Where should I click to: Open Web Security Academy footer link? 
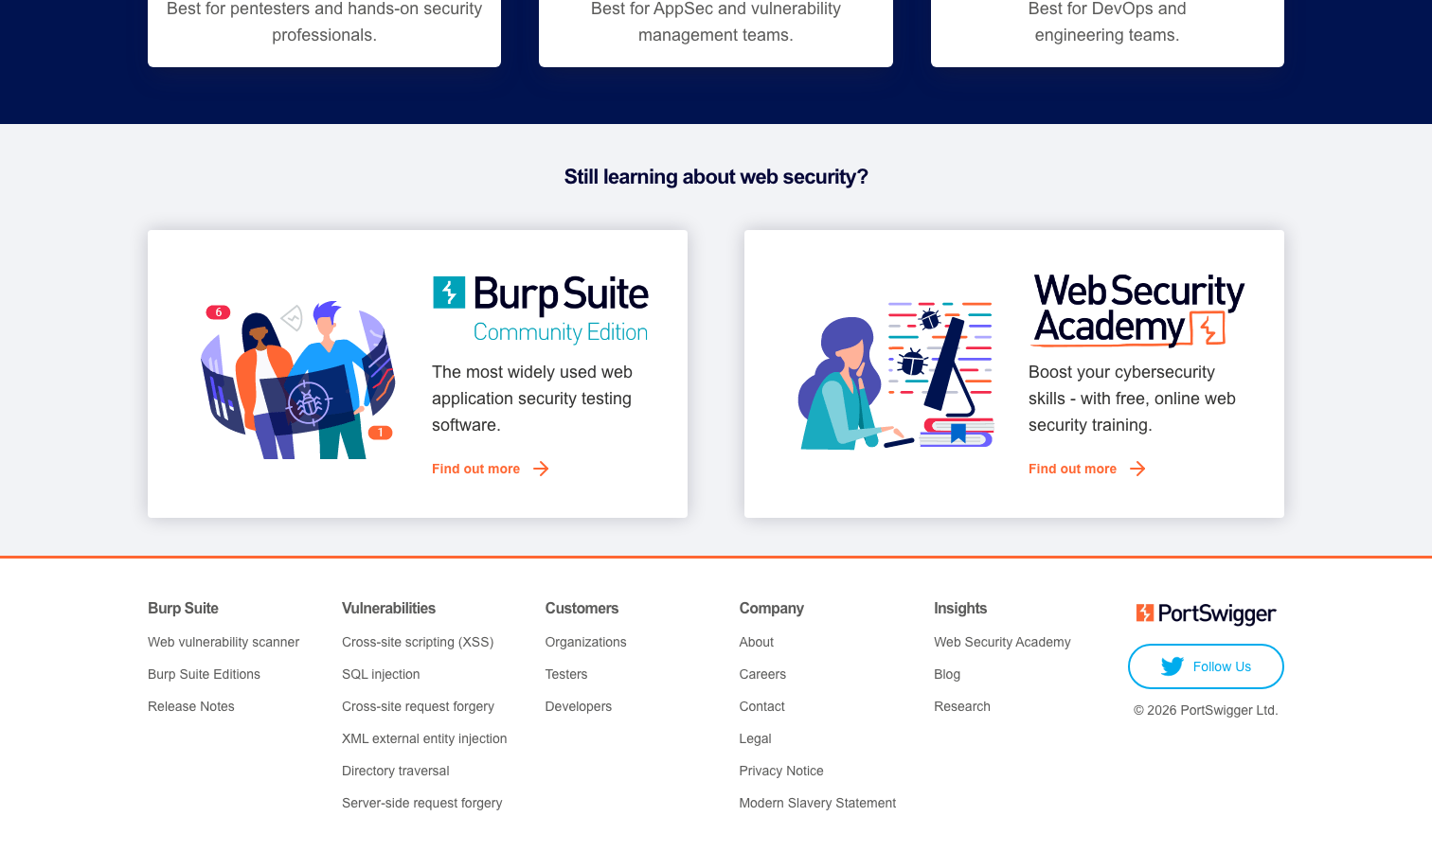tap(1002, 642)
